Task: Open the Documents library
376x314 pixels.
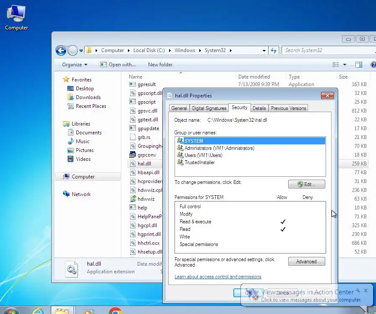Action: 89,133
